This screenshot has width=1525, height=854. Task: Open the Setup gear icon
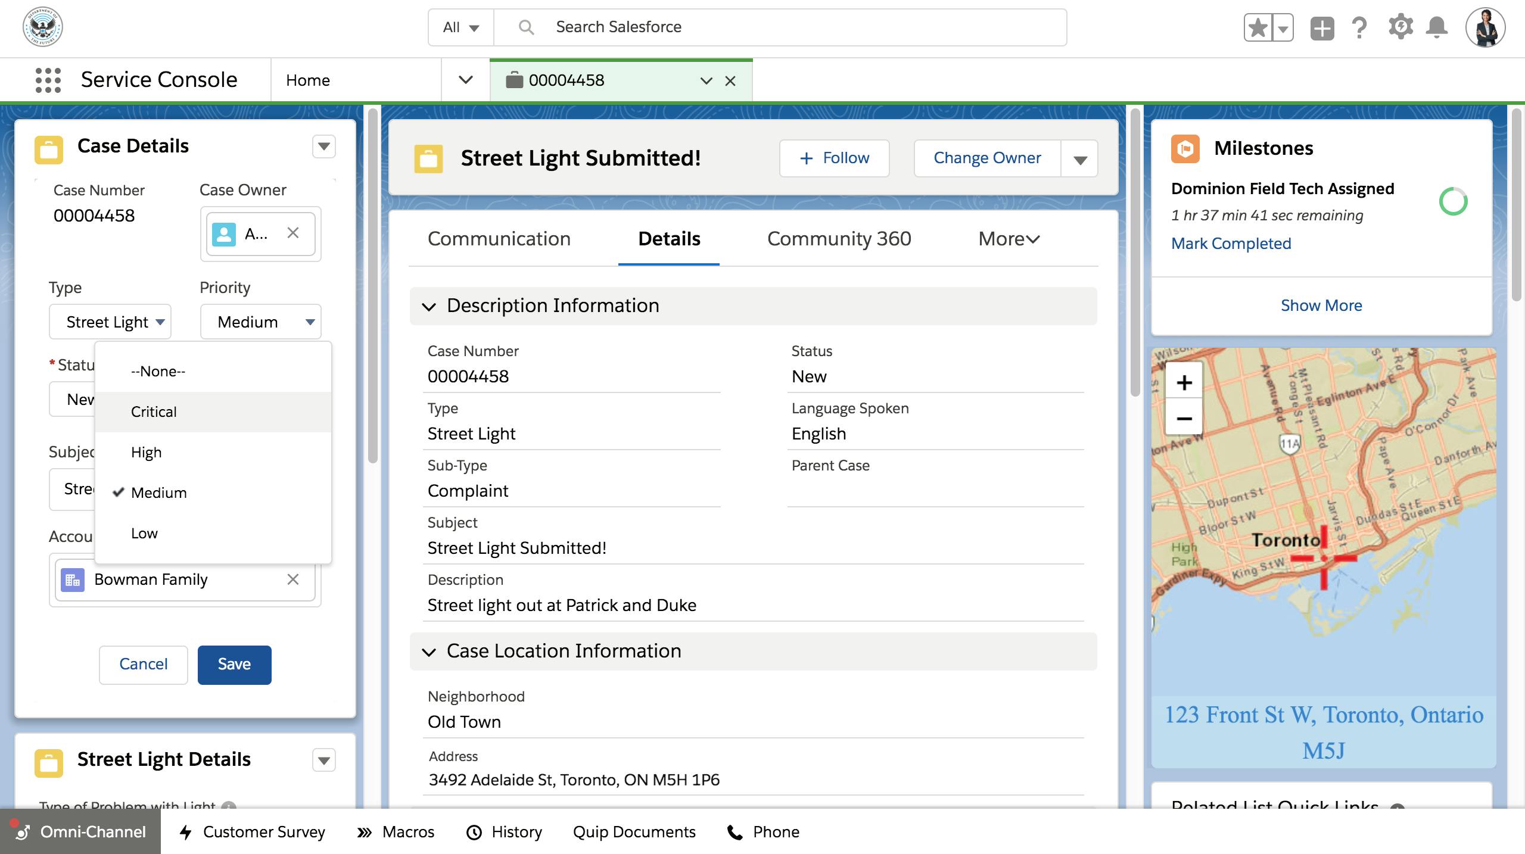point(1400,27)
